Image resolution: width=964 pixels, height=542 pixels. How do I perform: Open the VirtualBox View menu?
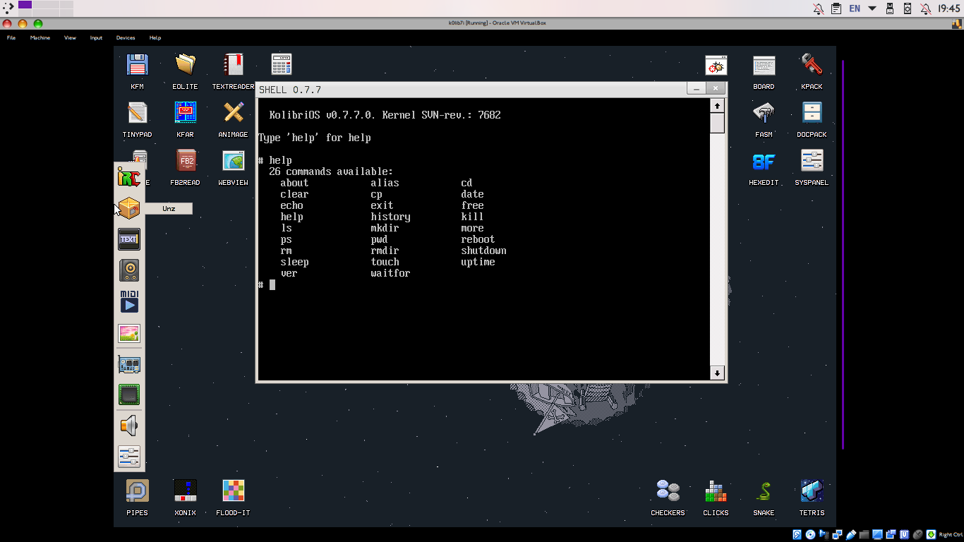tap(70, 38)
